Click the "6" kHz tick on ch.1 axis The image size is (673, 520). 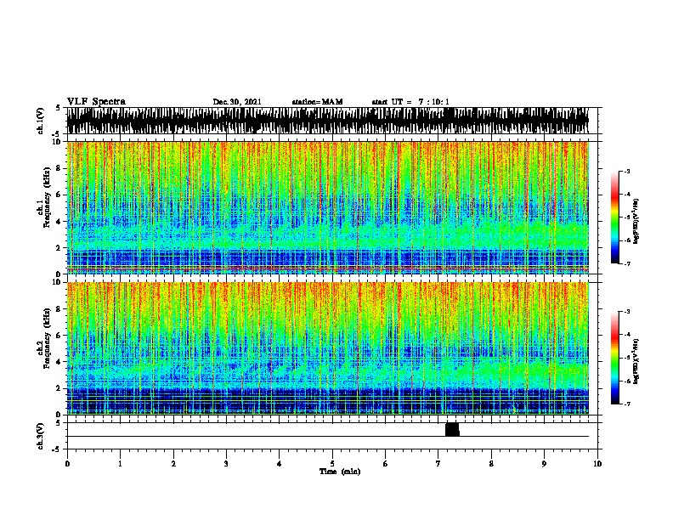point(59,195)
